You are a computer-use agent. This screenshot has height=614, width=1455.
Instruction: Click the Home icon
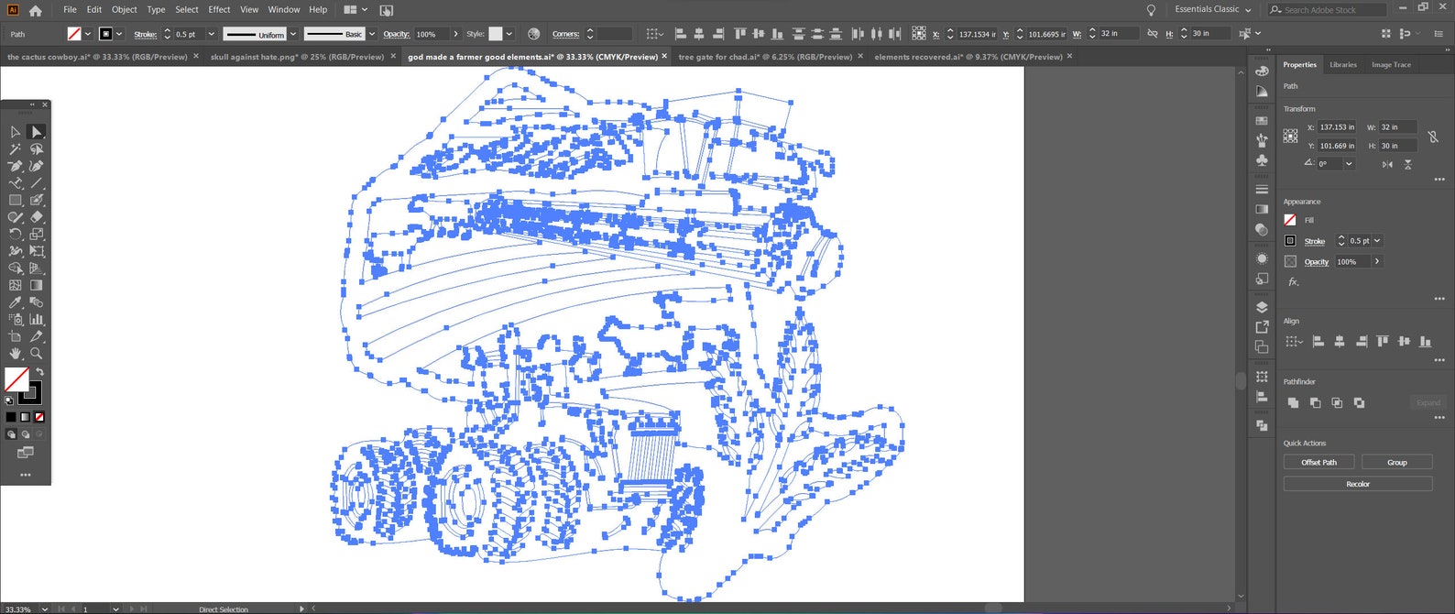coord(35,10)
